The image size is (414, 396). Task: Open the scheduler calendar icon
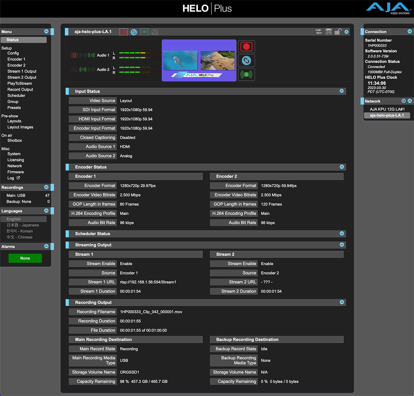pos(329,32)
